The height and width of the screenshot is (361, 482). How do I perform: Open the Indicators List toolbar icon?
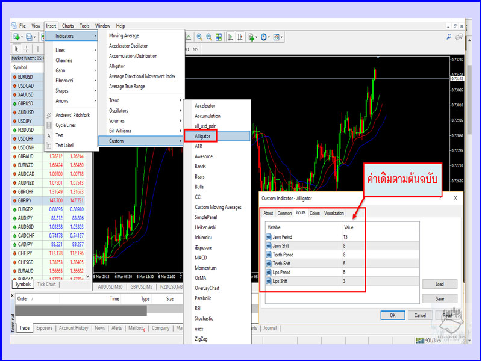coord(252,37)
